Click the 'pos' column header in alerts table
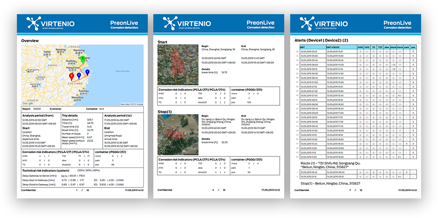 click(413, 47)
